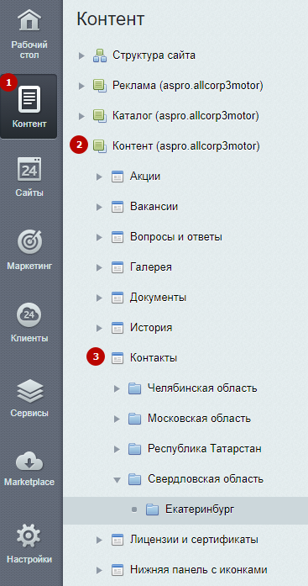
Task: Open the Свердловская область section label
Action: 206,479
